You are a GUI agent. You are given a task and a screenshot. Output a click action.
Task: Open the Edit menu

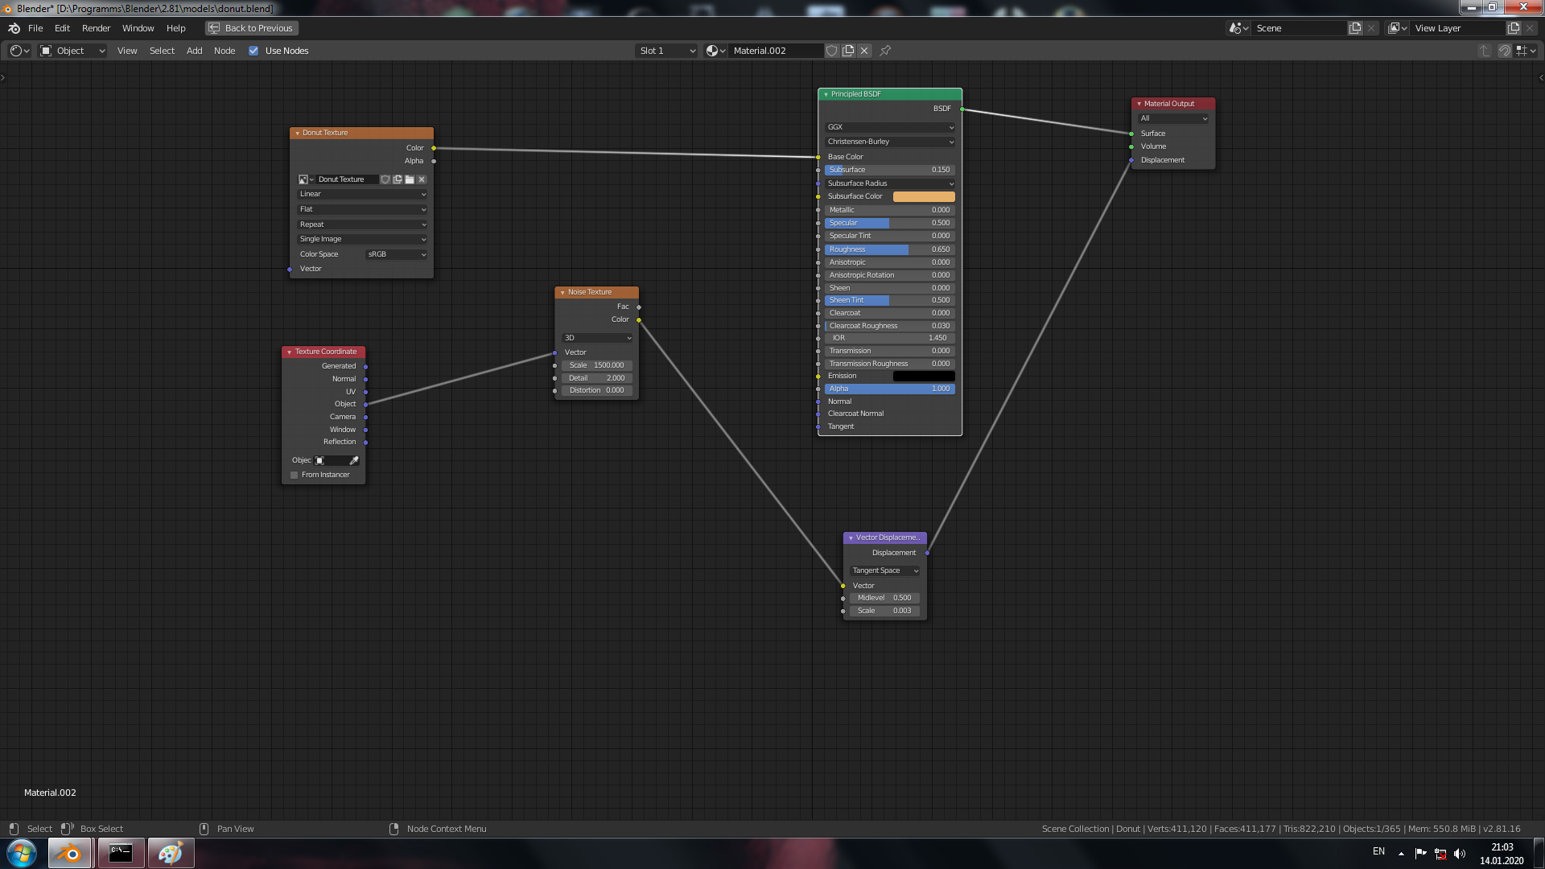62,28
